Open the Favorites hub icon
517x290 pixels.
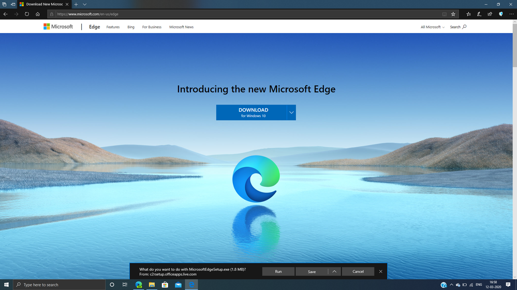tap(468, 14)
